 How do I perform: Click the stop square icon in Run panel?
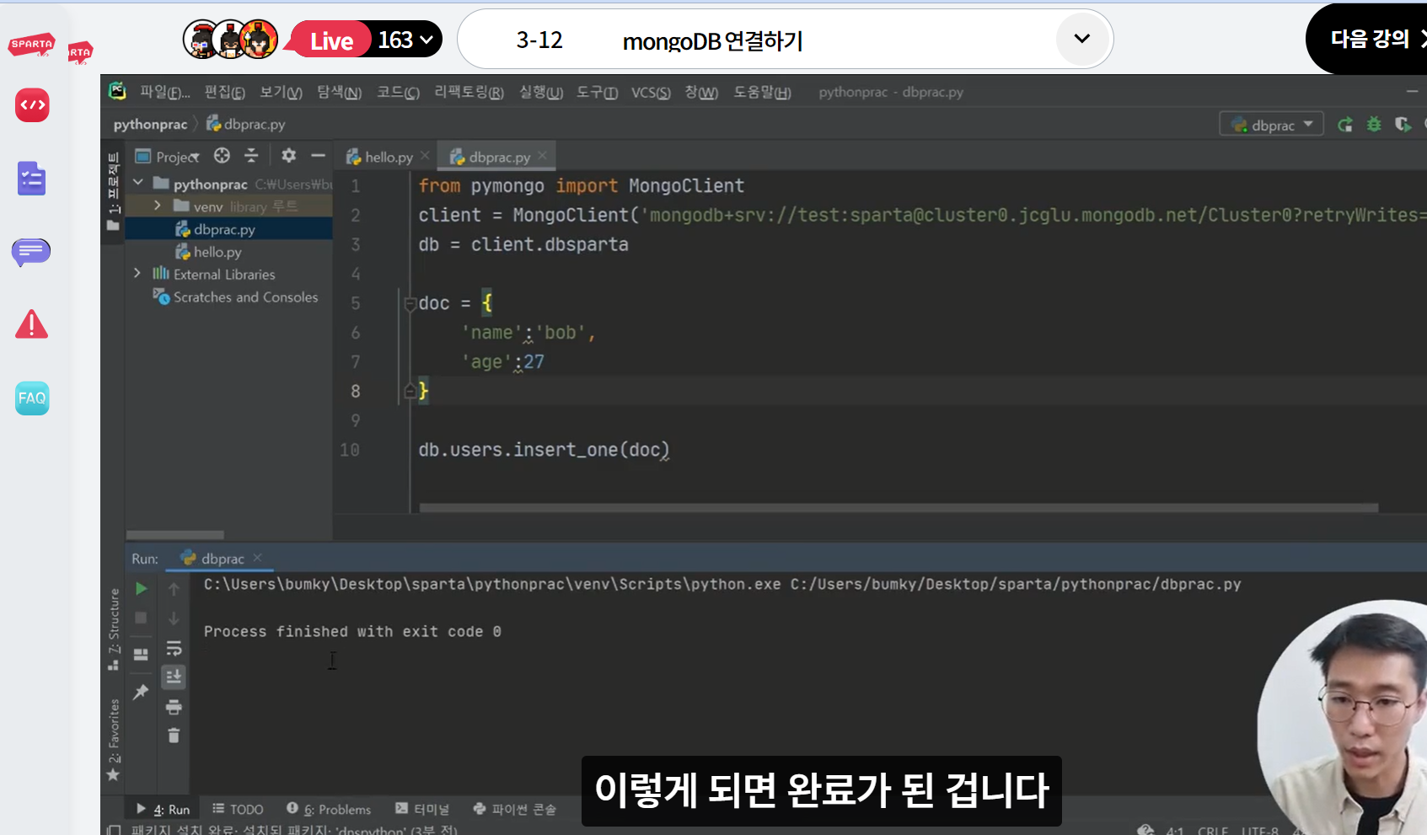[x=142, y=618]
